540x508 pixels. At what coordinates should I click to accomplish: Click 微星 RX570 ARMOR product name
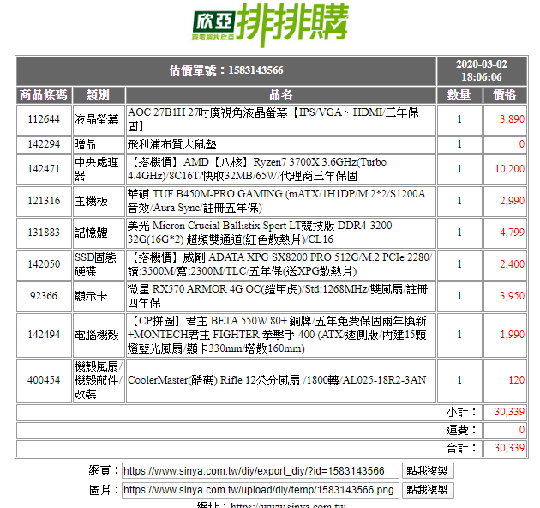pyautogui.click(x=278, y=296)
